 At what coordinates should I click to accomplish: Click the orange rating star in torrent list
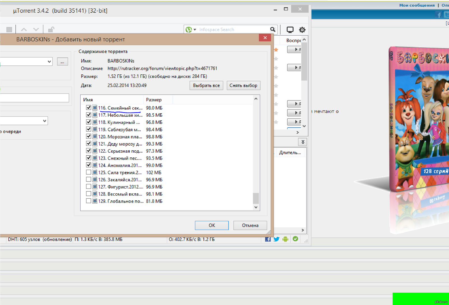coord(276,50)
